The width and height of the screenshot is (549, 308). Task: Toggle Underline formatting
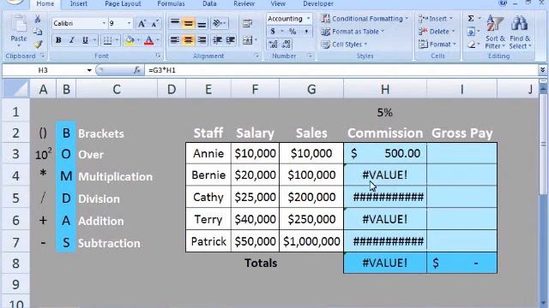pos(85,40)
